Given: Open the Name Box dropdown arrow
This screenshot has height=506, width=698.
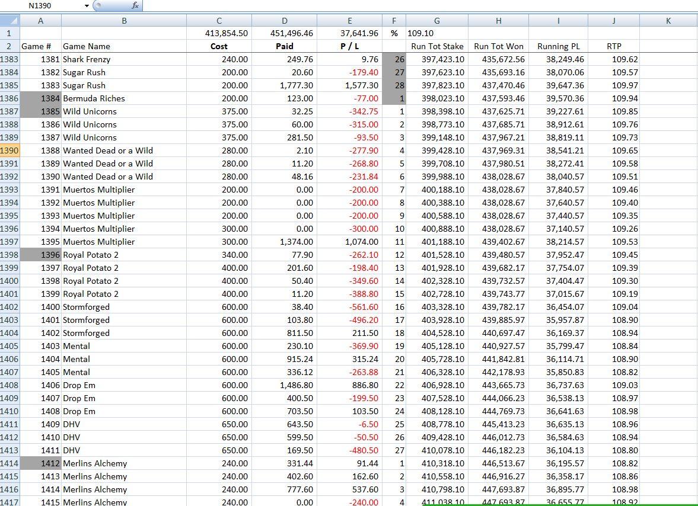Looking at the screenshot, I should tap(87, 6).
